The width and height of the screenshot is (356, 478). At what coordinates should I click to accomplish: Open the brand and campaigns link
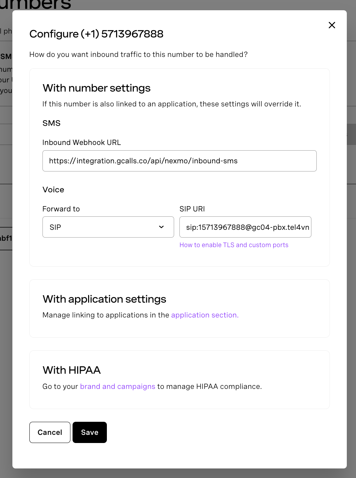117,386
